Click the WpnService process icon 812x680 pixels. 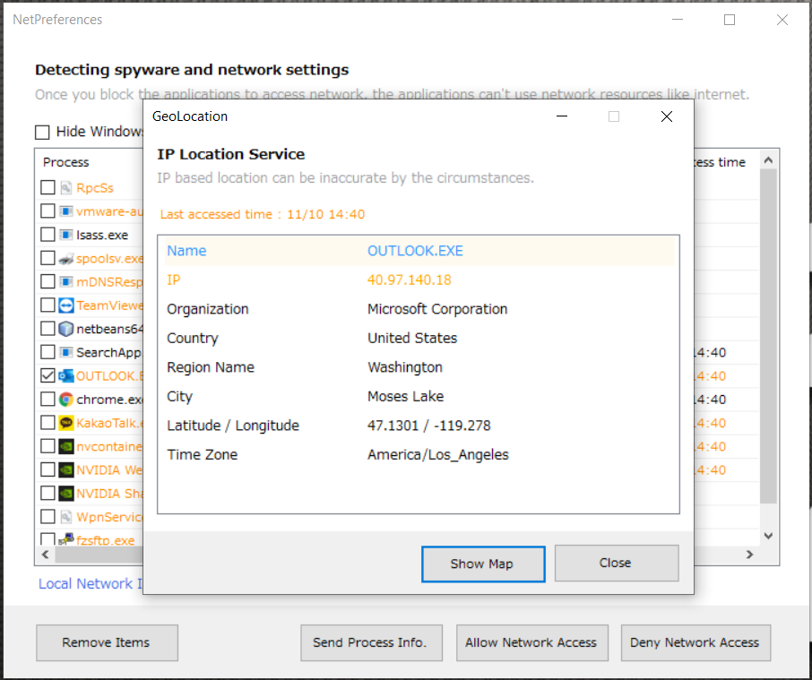pos(65,516)
